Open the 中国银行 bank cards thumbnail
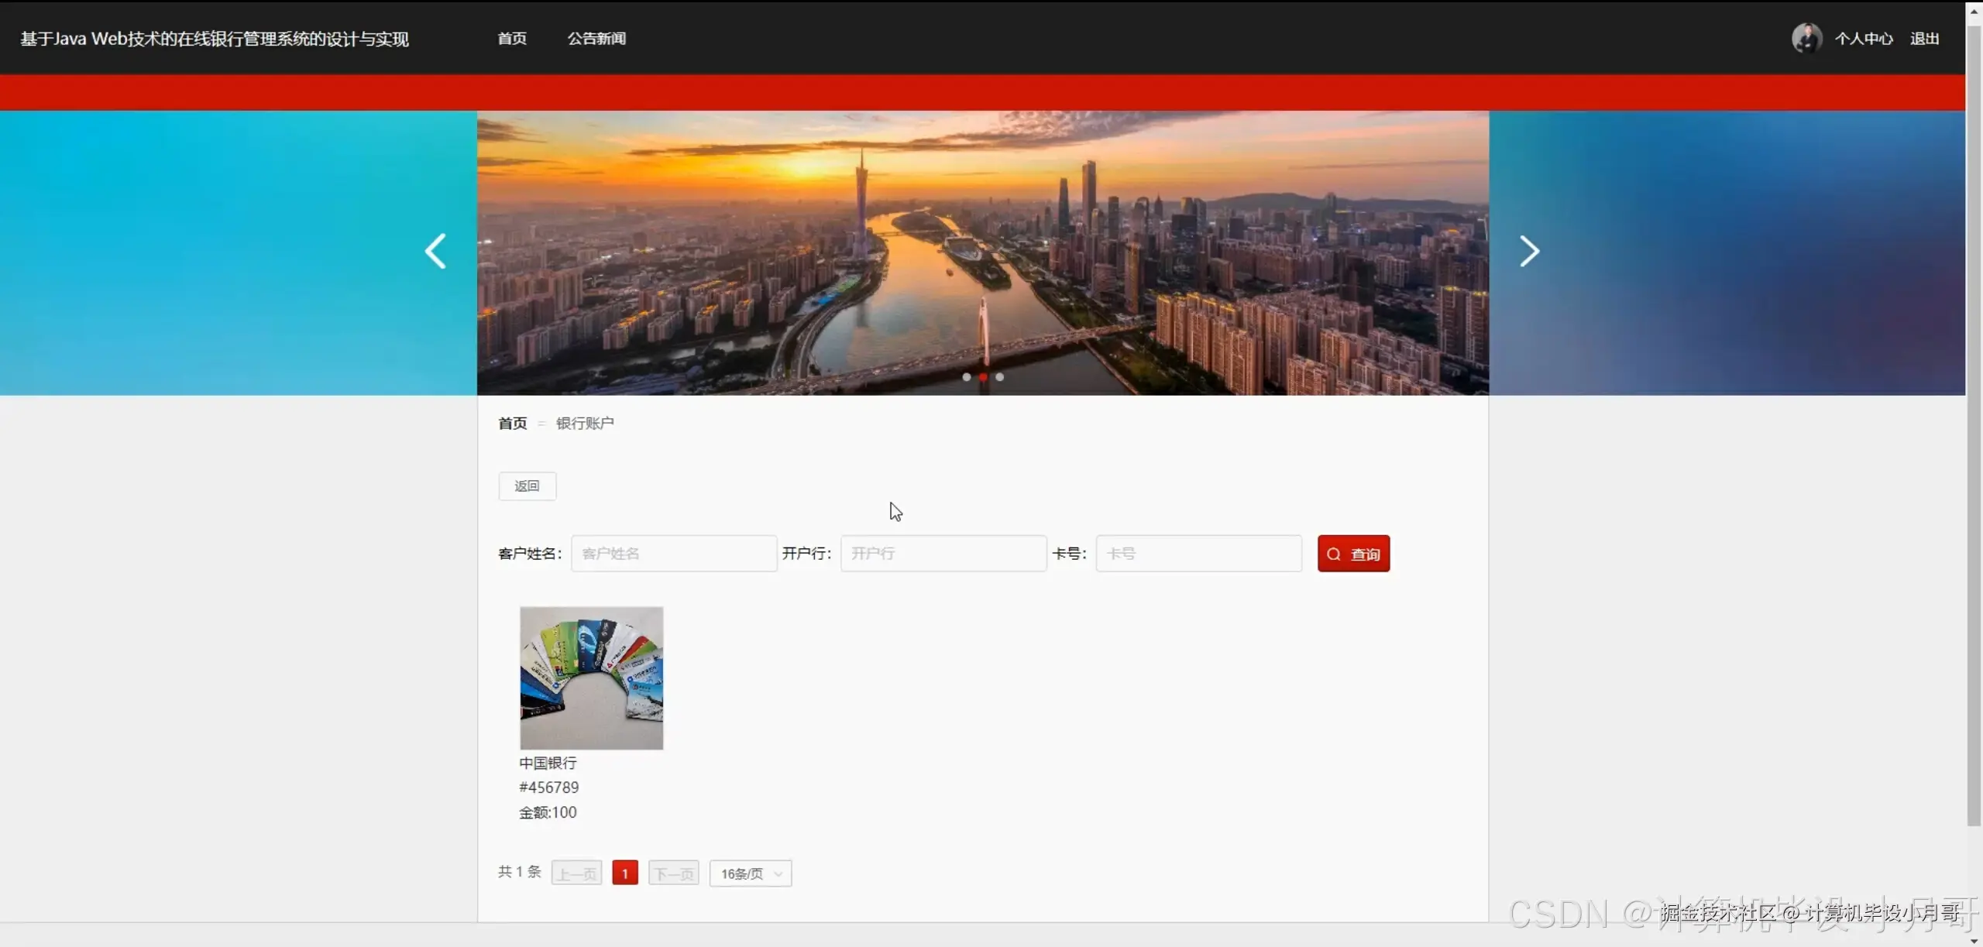This screenshot has width=1983, height=947. 591,678
